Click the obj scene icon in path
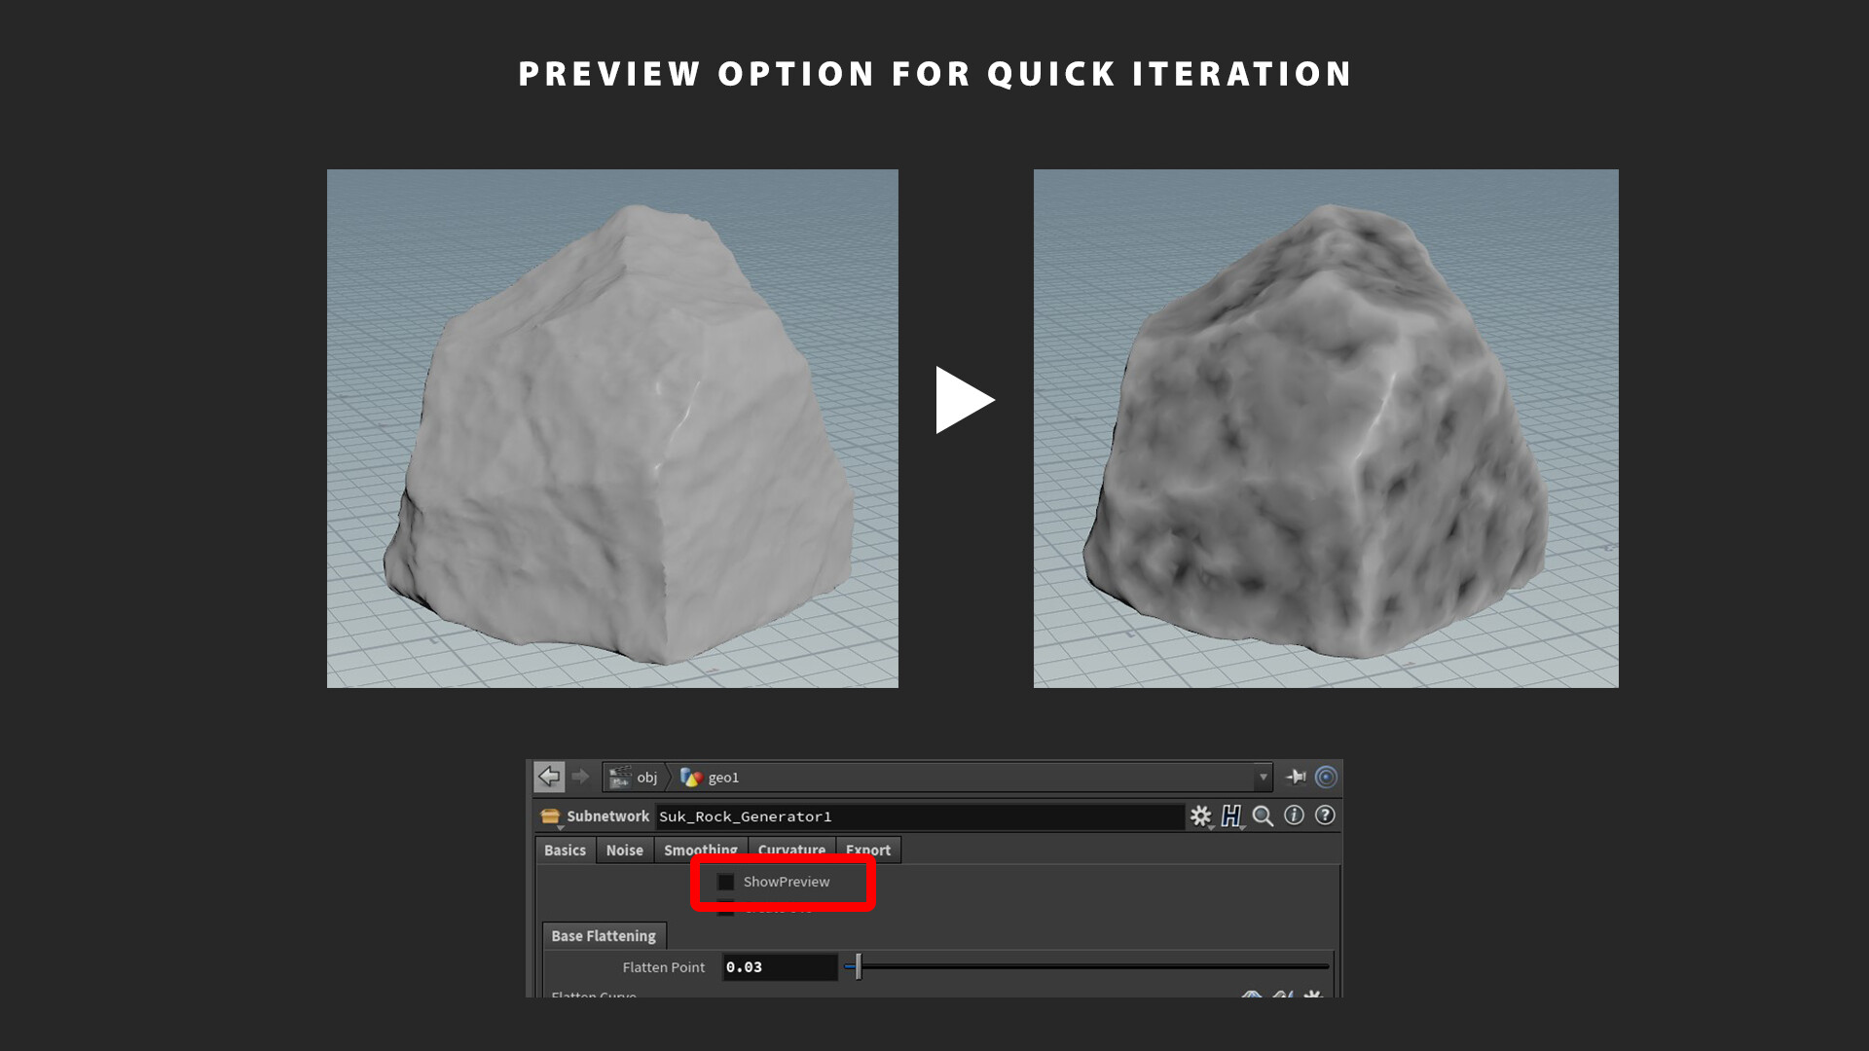The width and height of the screenshot is (1869, 1051). pyautogui.click(x=619, y=777)
